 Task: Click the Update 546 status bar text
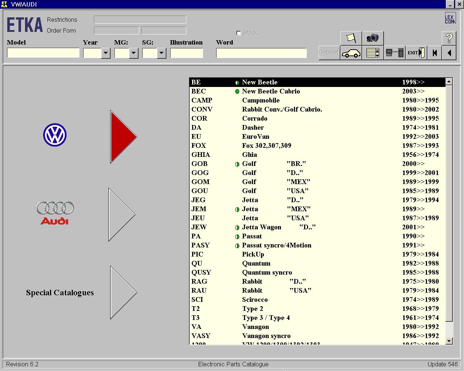[x=443, y=364]
